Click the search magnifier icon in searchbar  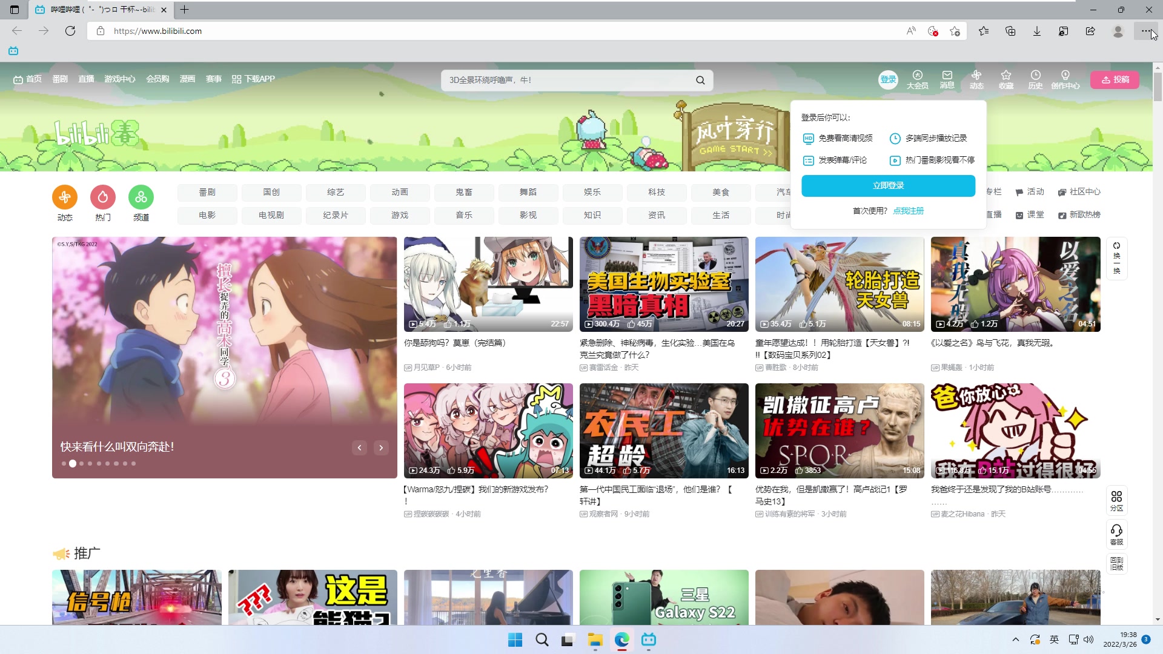pyautogui.click(x=700, y=80)
